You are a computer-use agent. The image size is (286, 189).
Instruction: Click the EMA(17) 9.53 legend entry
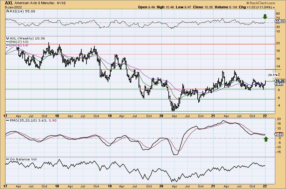[19, 42]
